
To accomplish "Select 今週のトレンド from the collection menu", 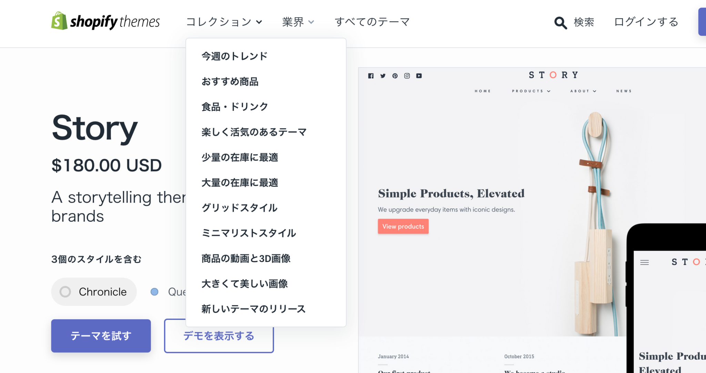I will [234, 56].
